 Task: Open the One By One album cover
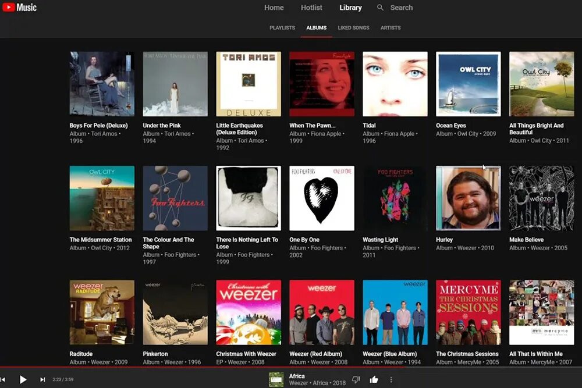(x=322, y=198)
